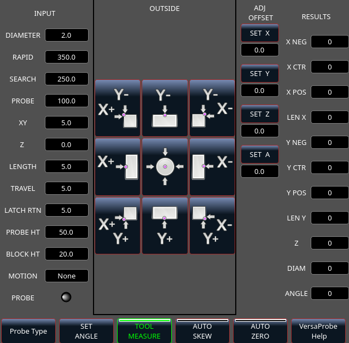Open the Probe Type menu
The width and height of the screenshot is (349, 343).
[x=28, y=331]
